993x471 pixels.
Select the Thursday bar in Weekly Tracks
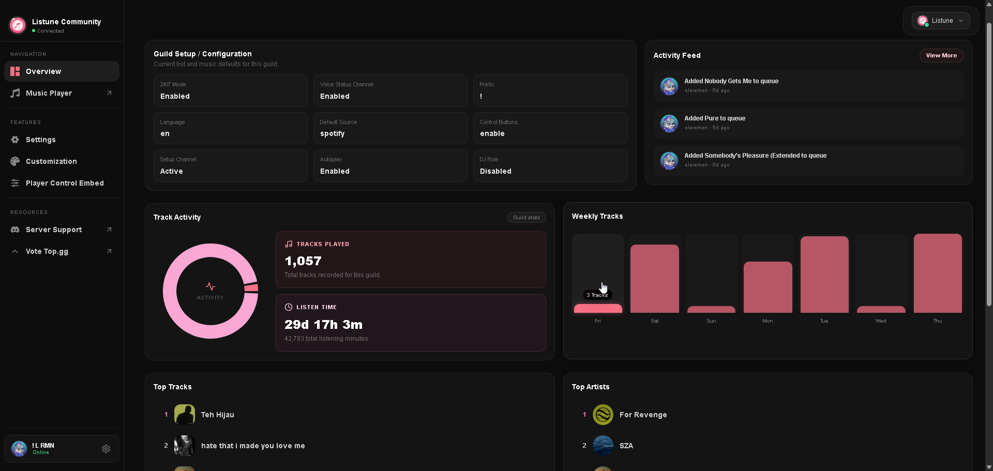pos(938,274)
